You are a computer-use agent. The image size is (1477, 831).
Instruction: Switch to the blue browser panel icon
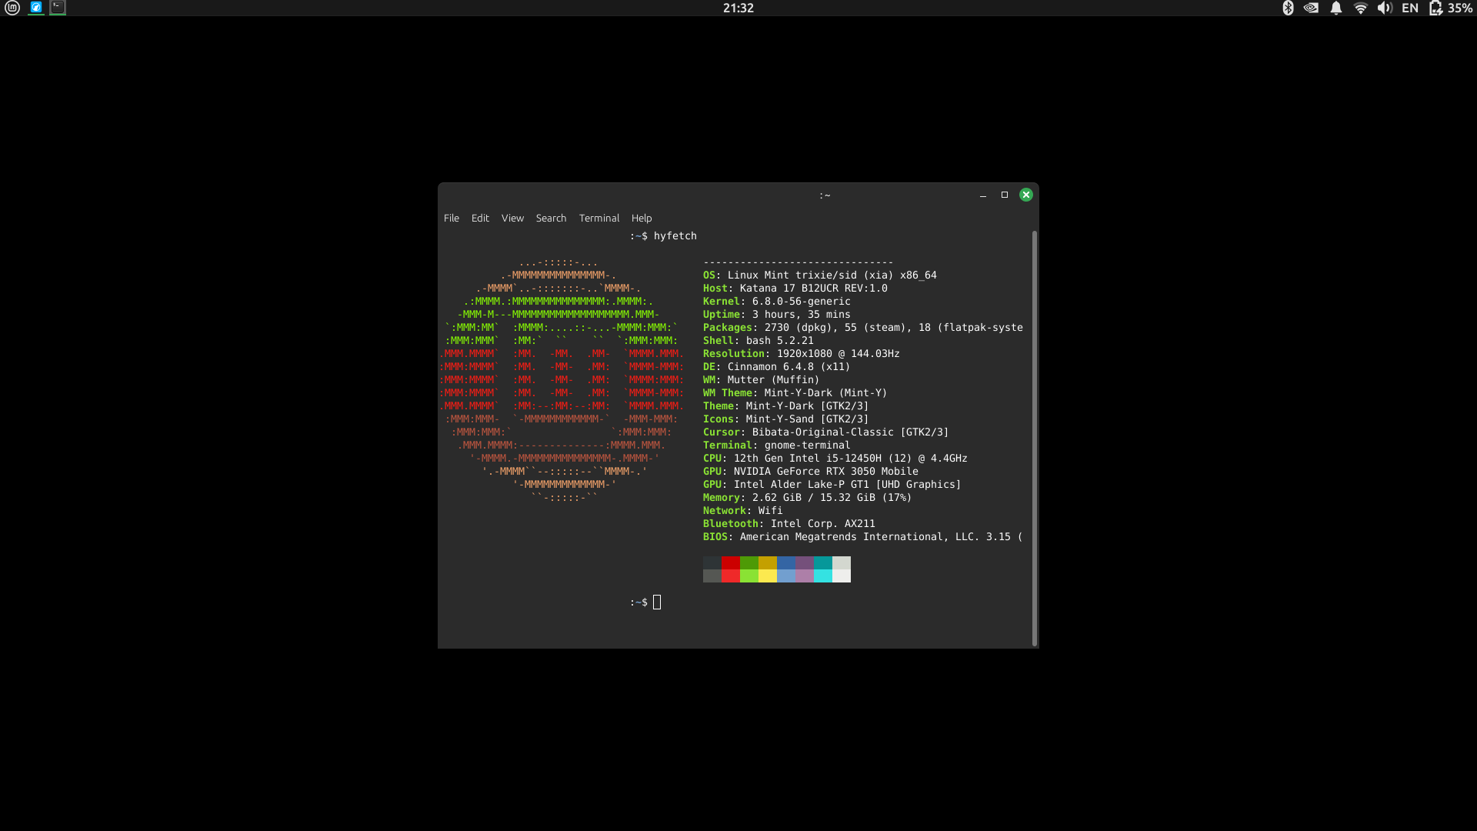(x=36, y=8)
